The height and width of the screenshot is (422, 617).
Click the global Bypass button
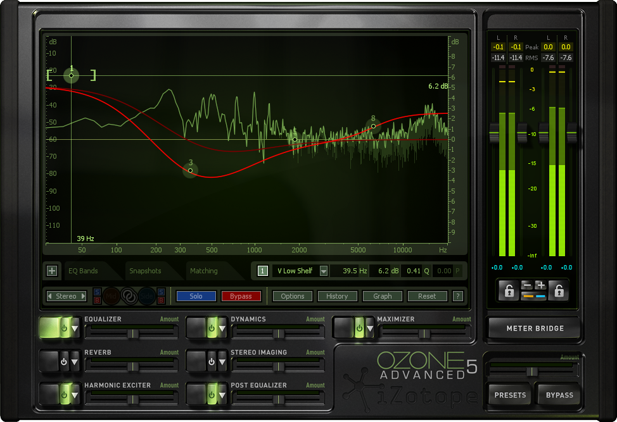559,395
